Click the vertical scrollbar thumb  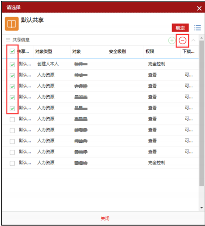pyautogui.click(x=201, y=113)
